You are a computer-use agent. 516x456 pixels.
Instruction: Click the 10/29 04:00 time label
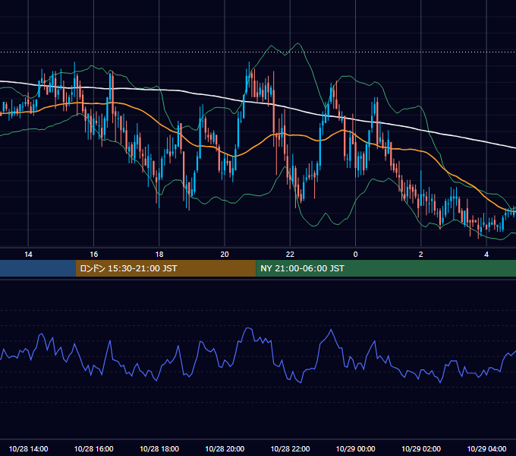point(486,448)
